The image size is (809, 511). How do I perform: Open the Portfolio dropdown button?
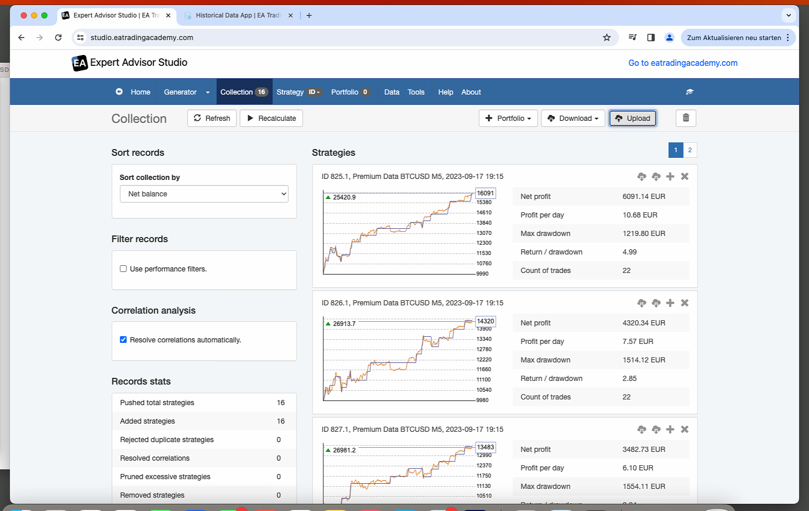508,118
